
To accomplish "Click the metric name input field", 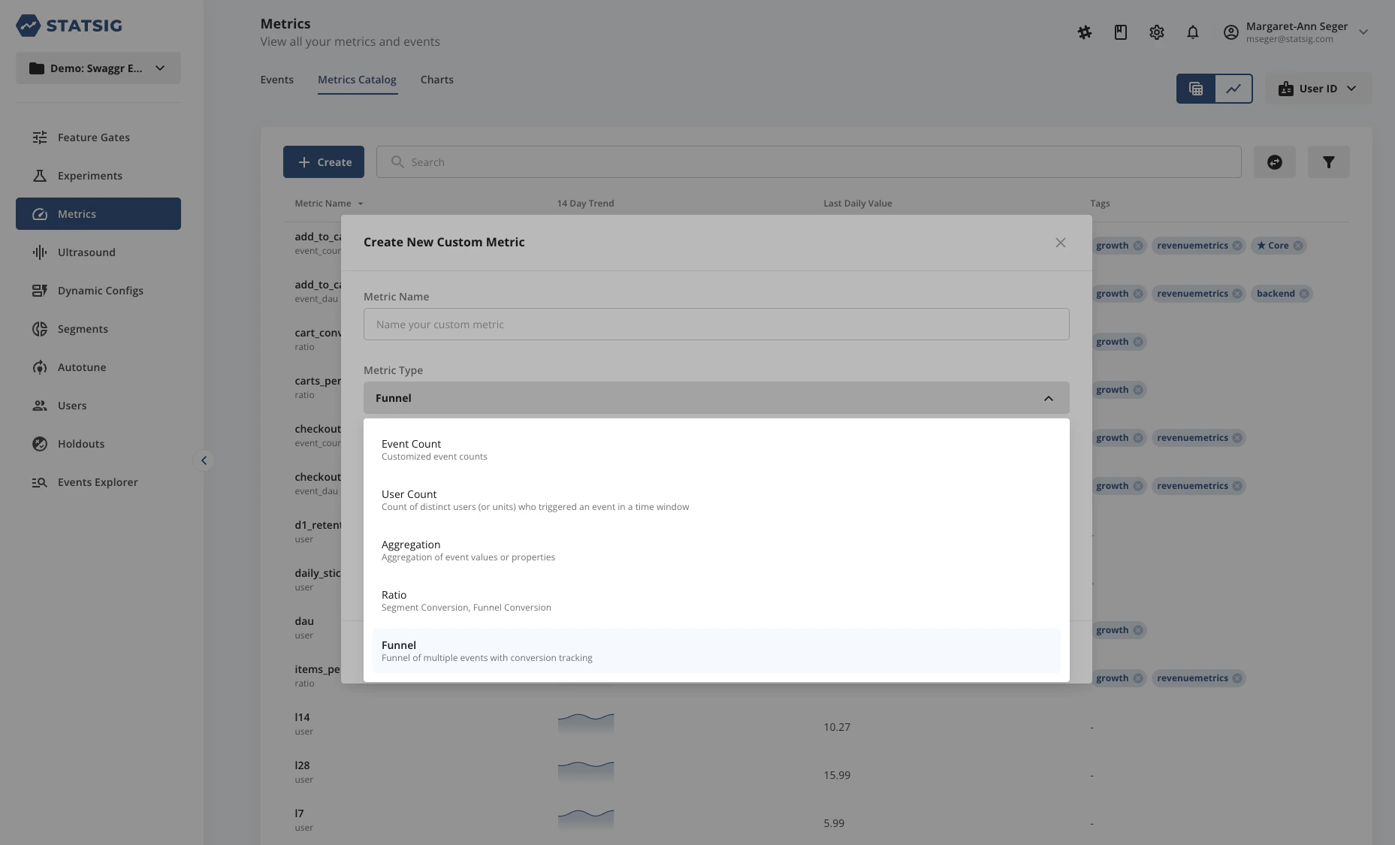I will (715, 324).
